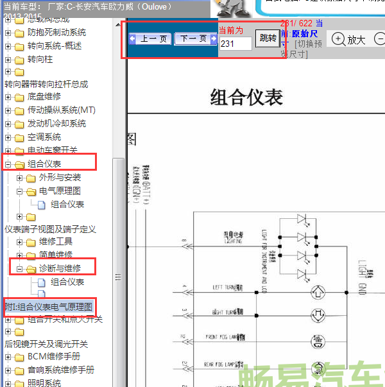Click folder icon beside 空调系统
This screenshot has height=387, width=385.
point(19,138)
